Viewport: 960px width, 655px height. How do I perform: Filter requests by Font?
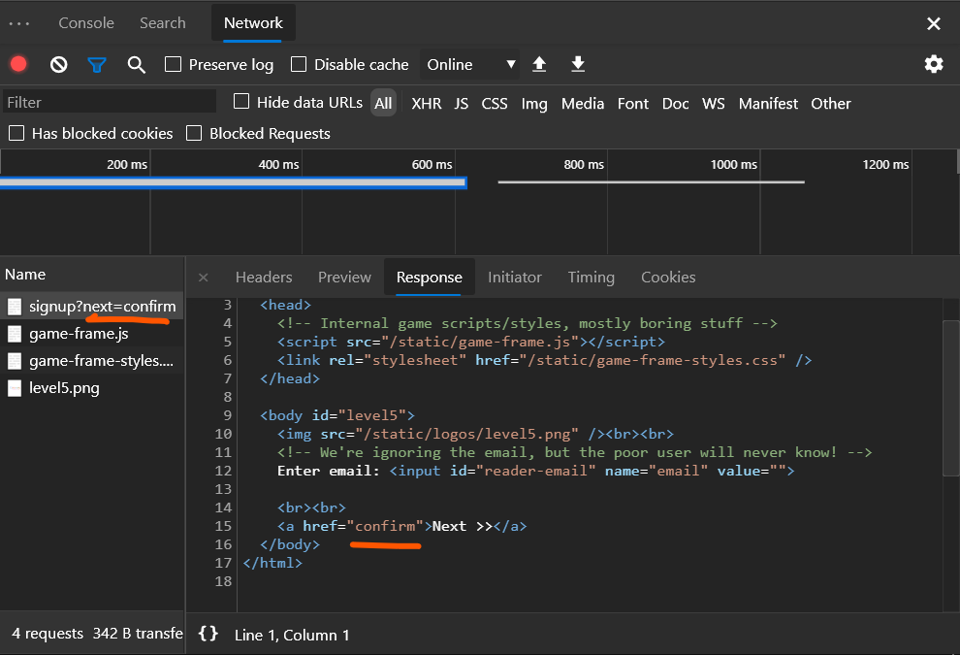632,104
